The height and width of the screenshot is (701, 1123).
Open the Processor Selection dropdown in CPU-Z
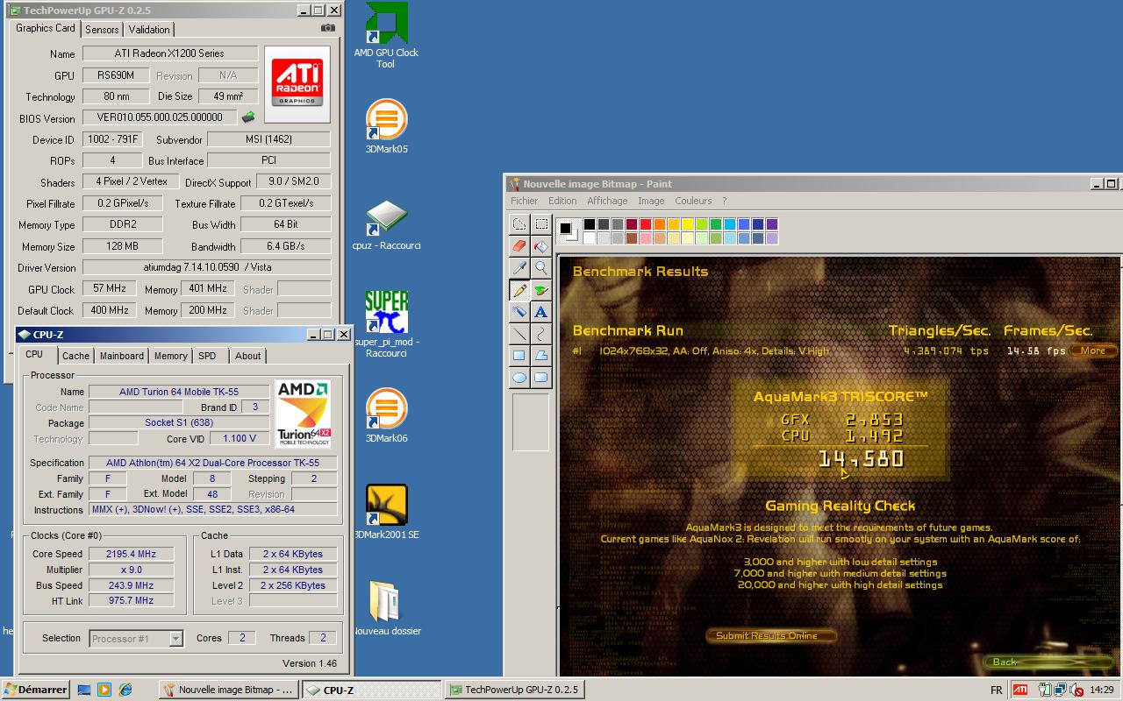[x=136, y=639]
